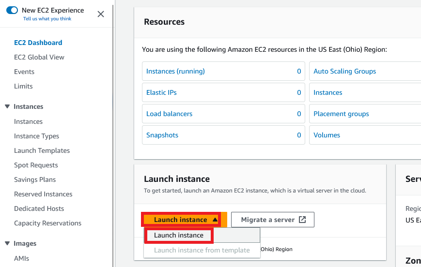Open Spot Requests page
Screen dimensions: 421x267
36,165
